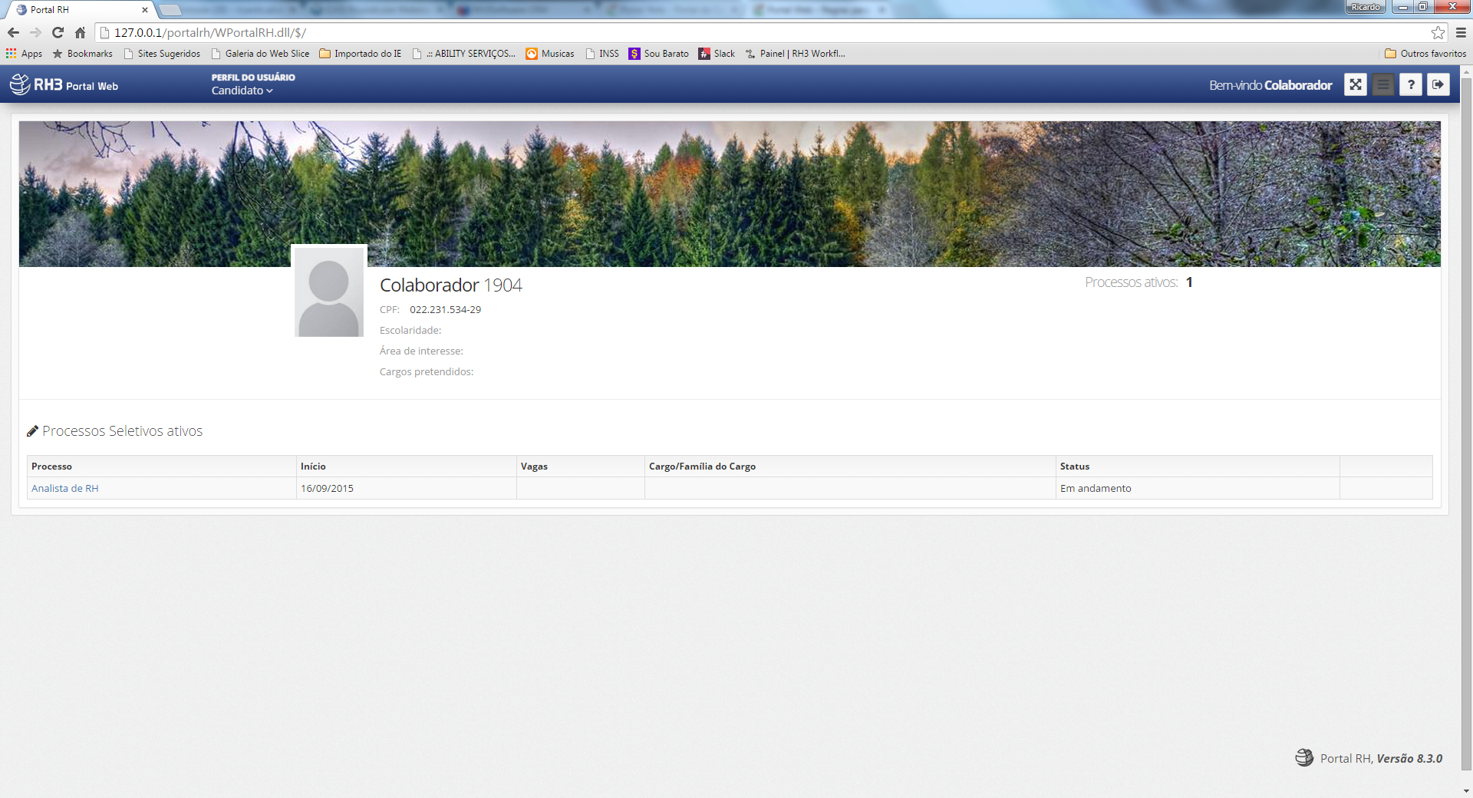Bookmark page with the star icon

click(x=1438, y=32)
